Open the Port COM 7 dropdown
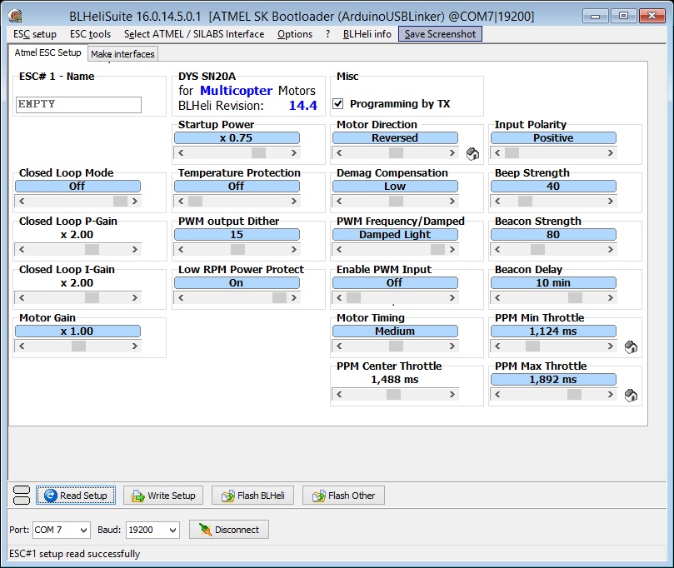The height and width of the screenshot is (568, 674). [62, 530]
